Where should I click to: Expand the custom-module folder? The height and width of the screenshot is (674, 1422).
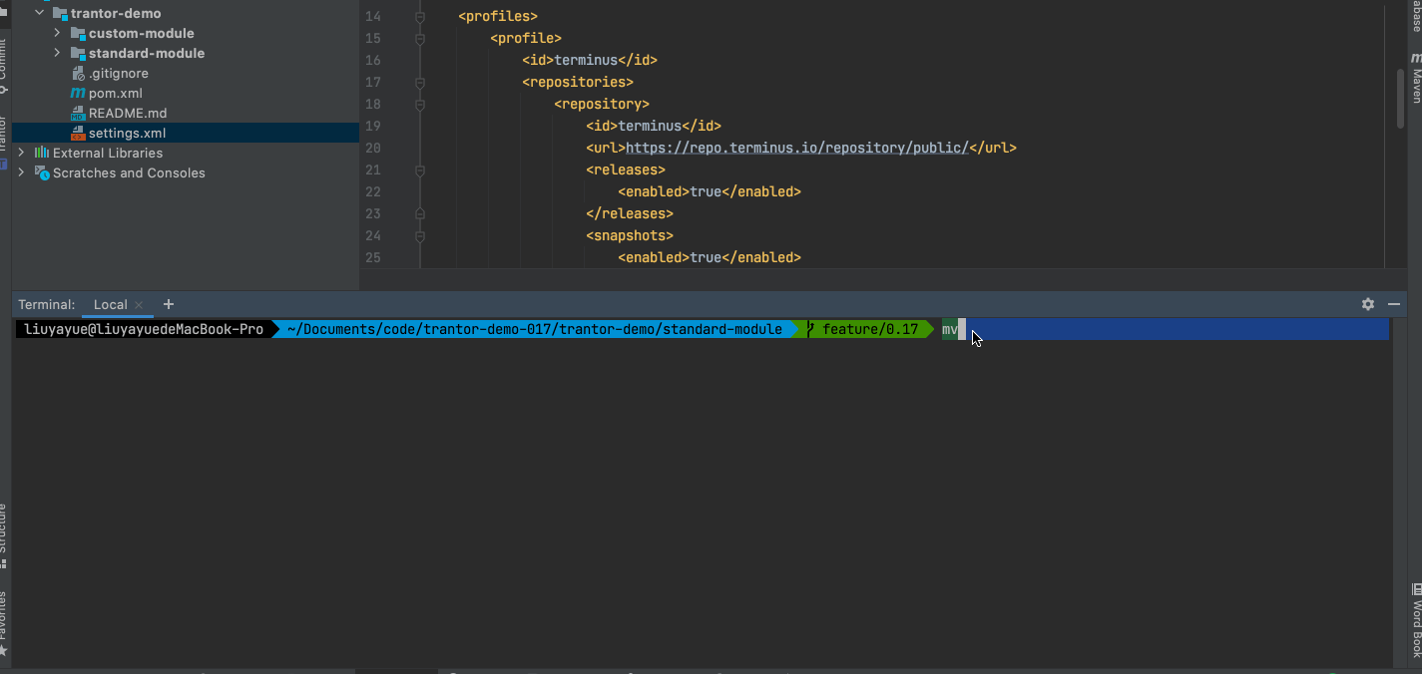click(57, 33)
